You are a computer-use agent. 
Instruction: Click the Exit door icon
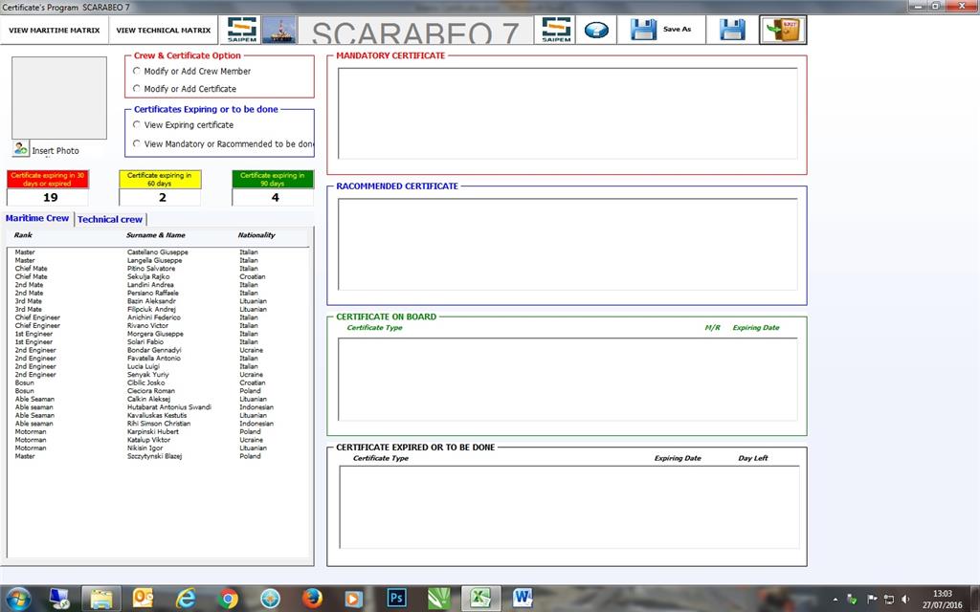pos(783,30)
